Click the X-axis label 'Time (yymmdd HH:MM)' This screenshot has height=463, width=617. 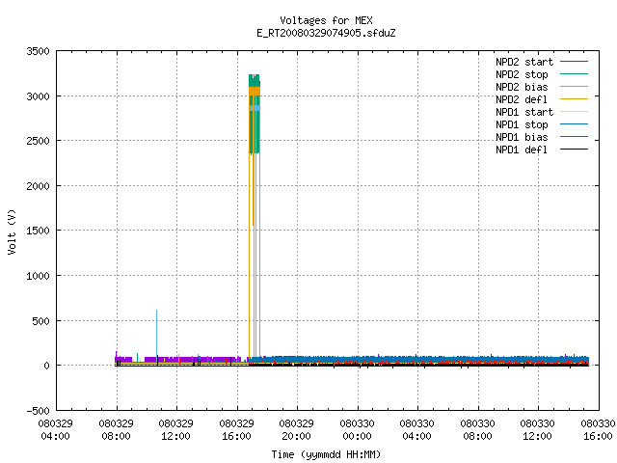point(326,454)
